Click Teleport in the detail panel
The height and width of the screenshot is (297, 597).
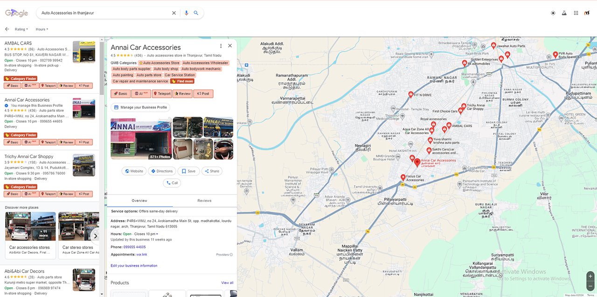pyautogui.click(x=162, y=94)
